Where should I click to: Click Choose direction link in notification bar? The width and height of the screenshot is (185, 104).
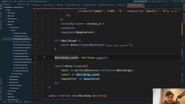pyautogui.click(x=149, y=8)
